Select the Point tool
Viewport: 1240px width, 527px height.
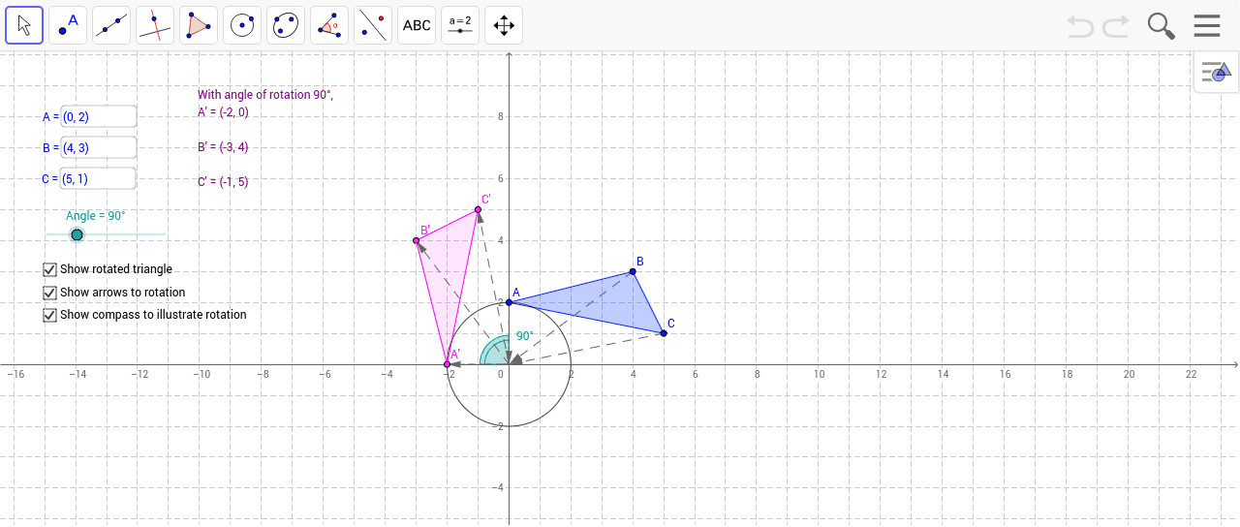pyautogui.click(x=68, y=25)
